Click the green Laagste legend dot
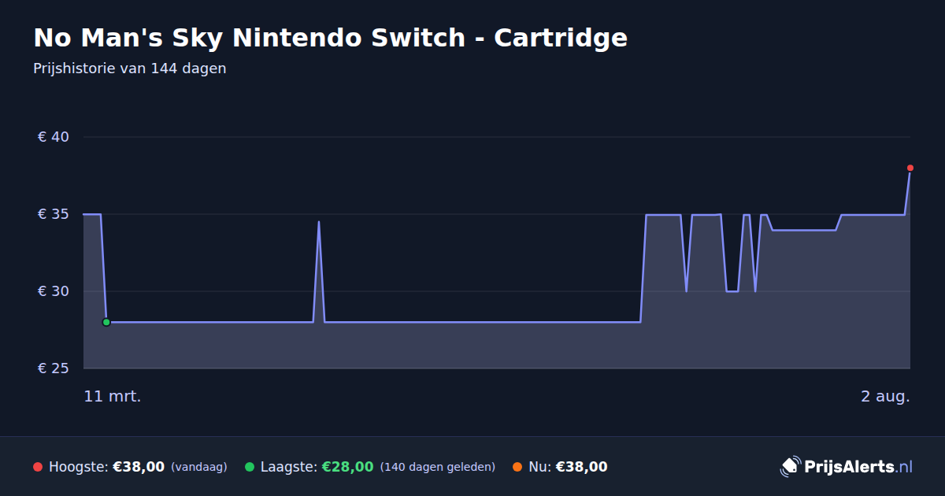Viewport: 945px width, 496px height. coord(250,467)
